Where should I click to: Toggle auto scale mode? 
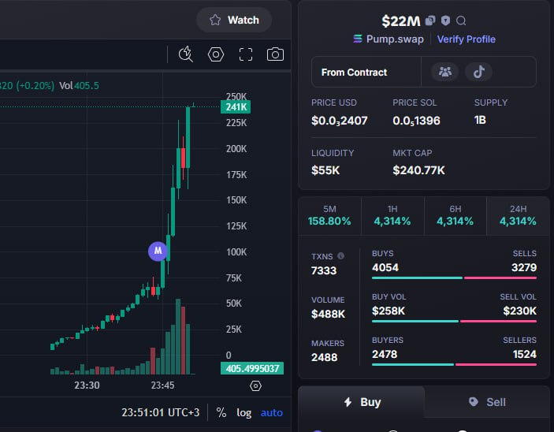[x=271, y=412]
